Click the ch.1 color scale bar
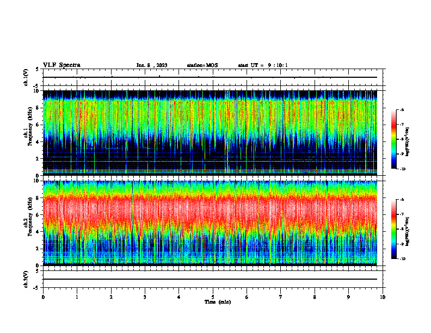431x333 pixels. pos(393,139)
